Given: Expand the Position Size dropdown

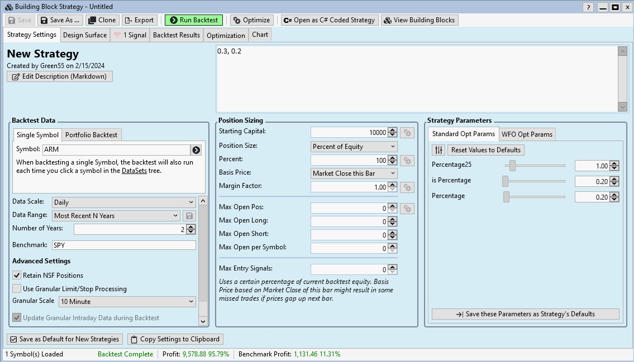Looking at the screenshot, I should pos(354,147).
